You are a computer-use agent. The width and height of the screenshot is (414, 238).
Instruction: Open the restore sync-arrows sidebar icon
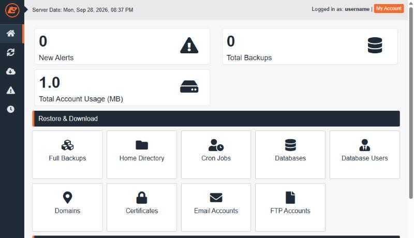[x=10, y=52]
